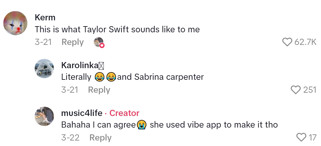Viewport: 321px width, 146px height.
Task: Open the music4life username link
Action: pyautogui.click(x=82, y=113)
